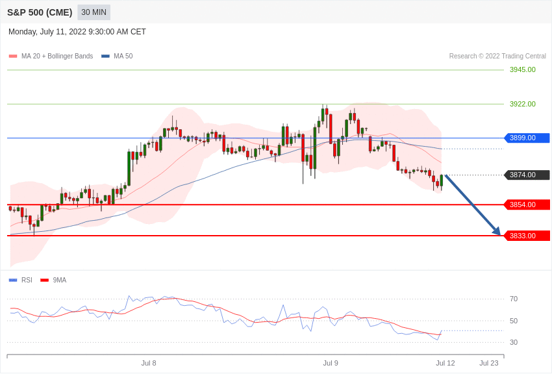This screenshot has height=374, width=552.
Task: Click the 3945.00 resistance level label
Action: click(522, 69)
